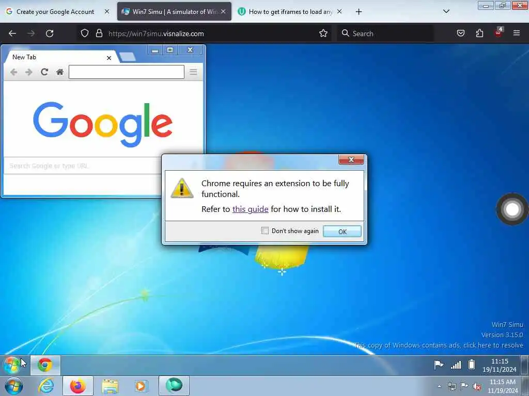Bookmark this page with star icon
Viewport: 529px width, 396px height.
pos(323,34)
